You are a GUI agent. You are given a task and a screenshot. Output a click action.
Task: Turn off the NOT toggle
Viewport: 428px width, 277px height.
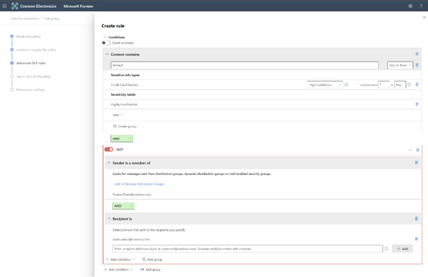pyautogui.click(x=108, y=149)
